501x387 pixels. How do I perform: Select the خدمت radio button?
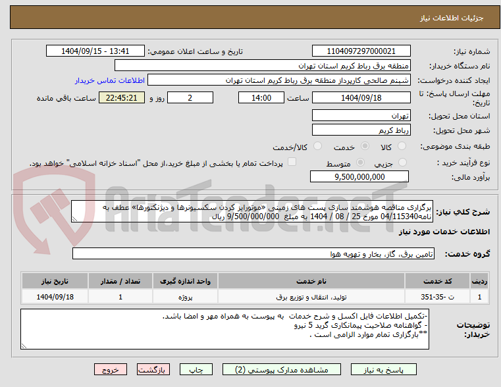(365, 146)
